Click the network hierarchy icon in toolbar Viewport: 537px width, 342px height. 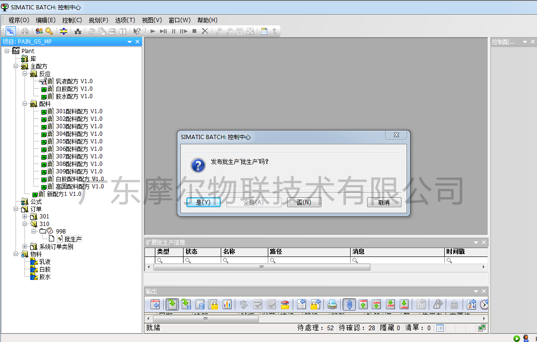click(x=78, y=31)
